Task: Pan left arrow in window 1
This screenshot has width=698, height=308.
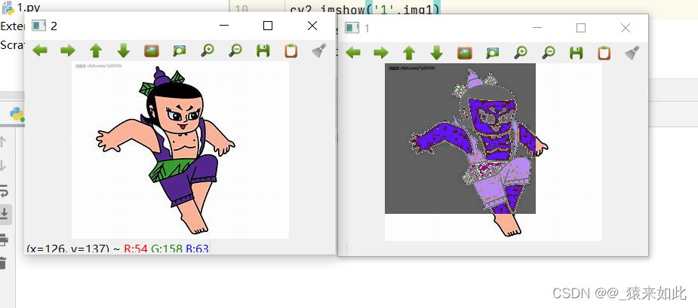Action: coord(353,53)
